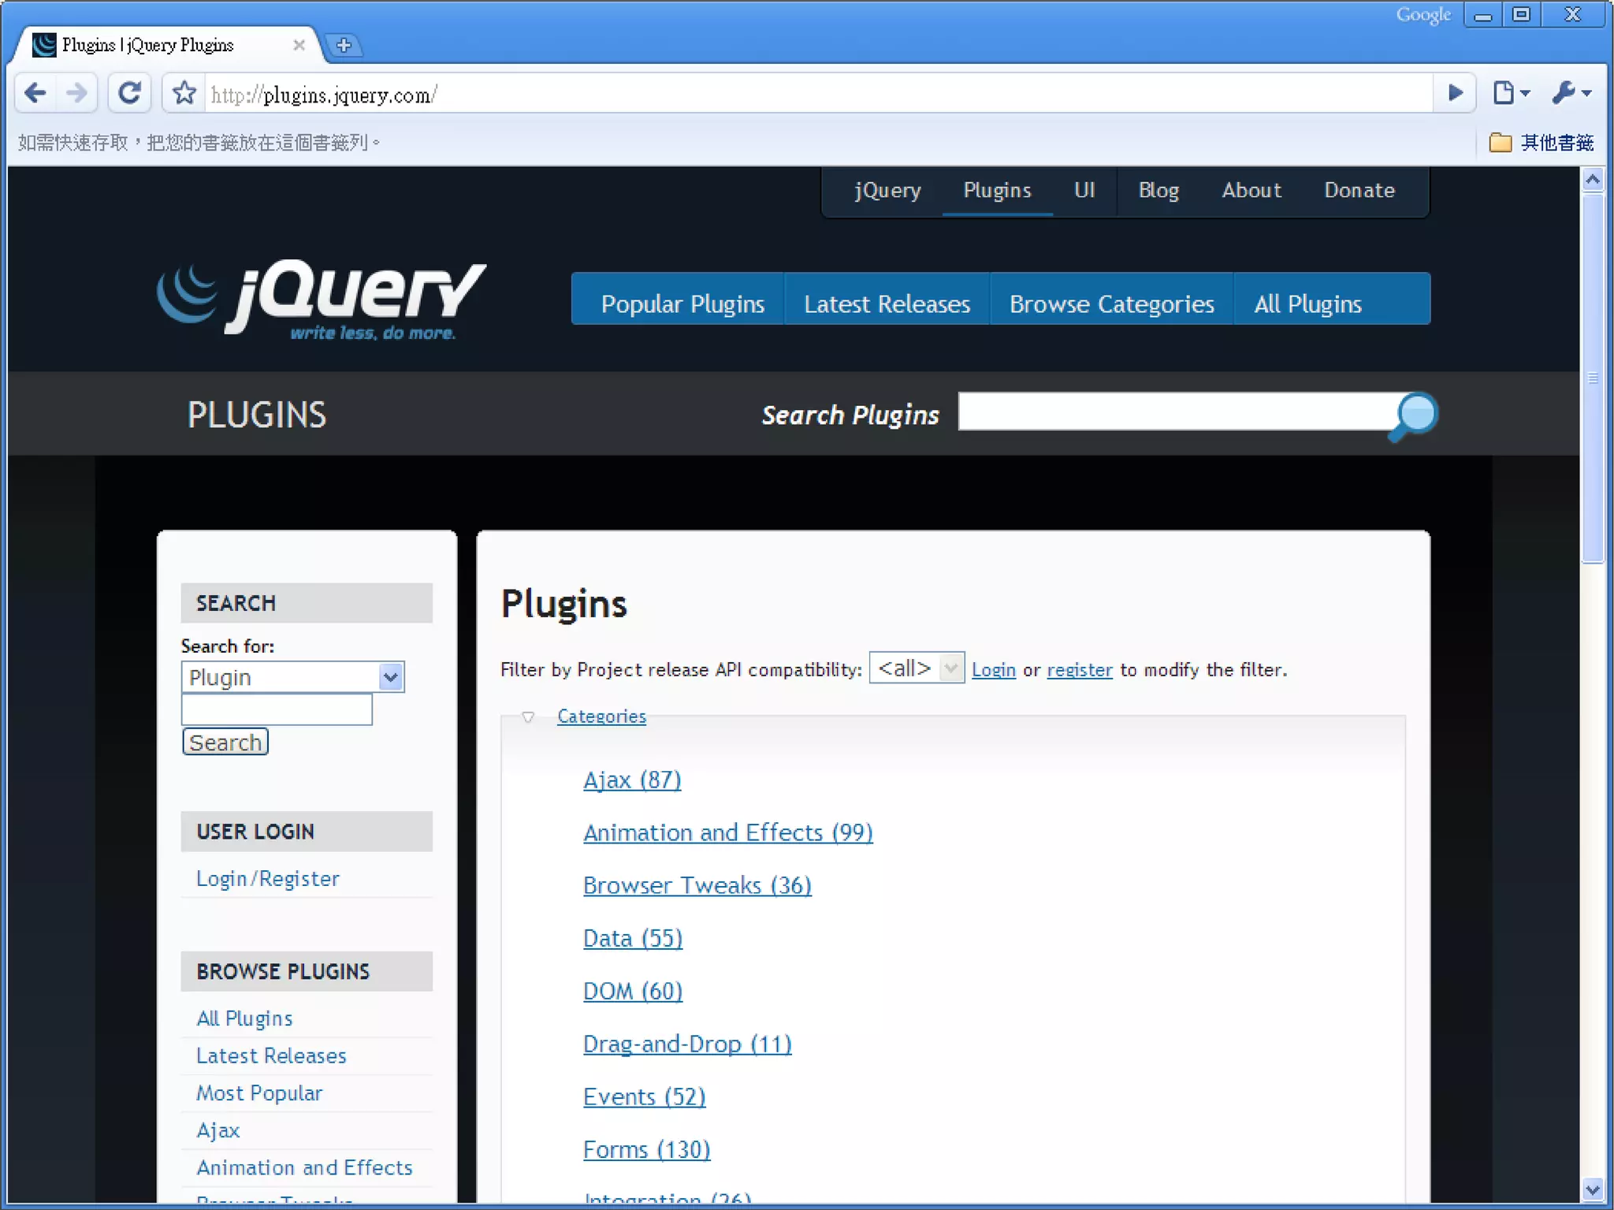
Task: Bookmark this page with the star icon
Action: tap(184, 93)
